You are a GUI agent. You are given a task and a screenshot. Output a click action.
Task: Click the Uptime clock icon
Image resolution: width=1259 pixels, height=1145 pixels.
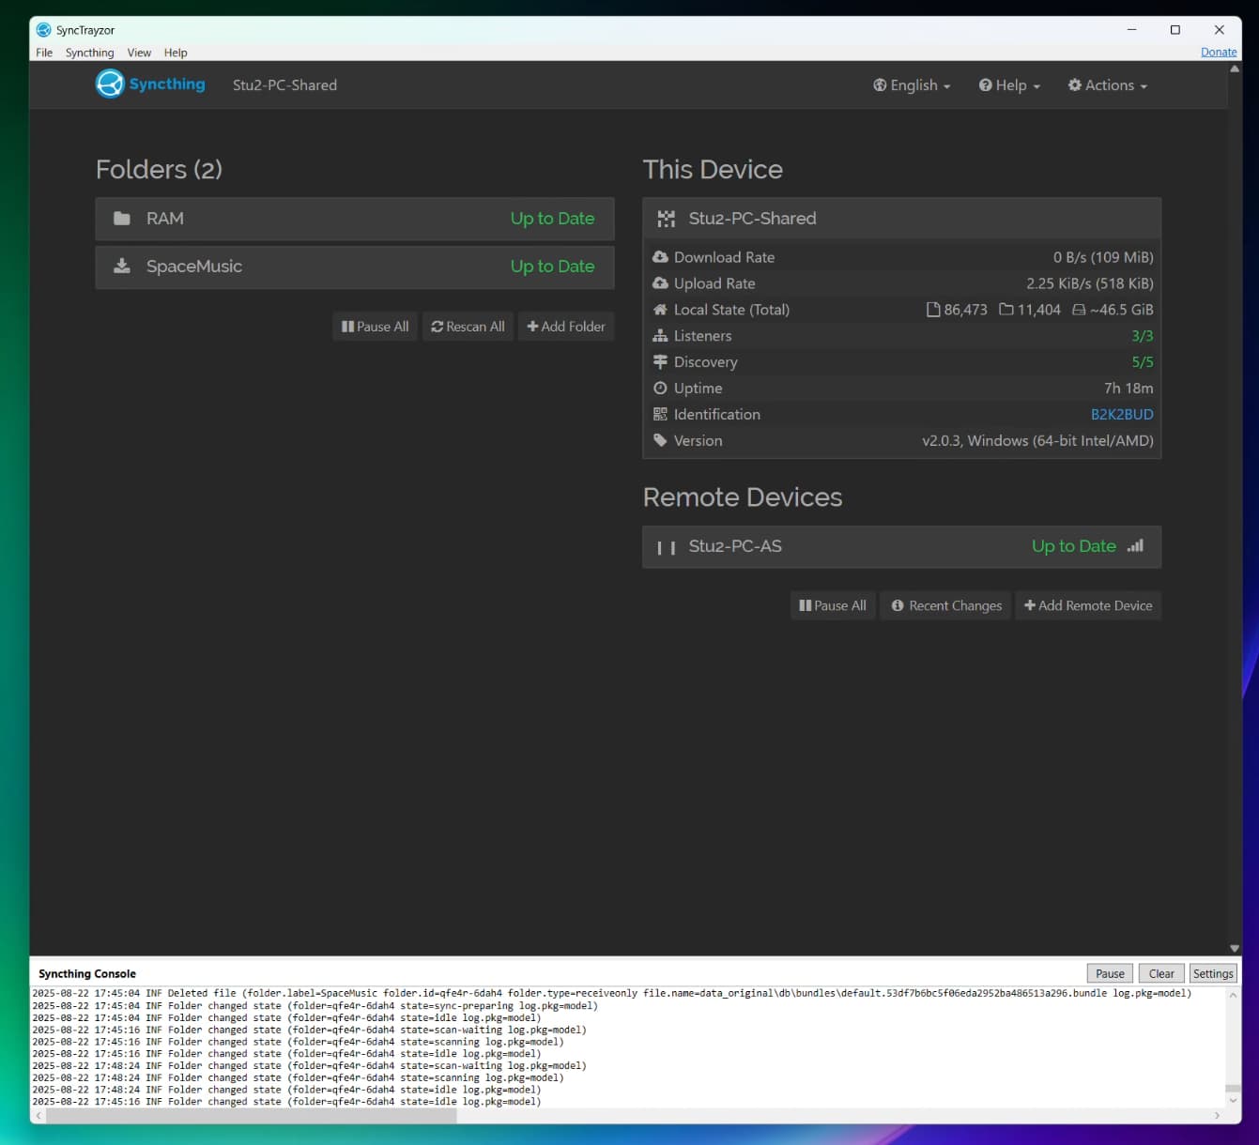[x=660, y=389]
